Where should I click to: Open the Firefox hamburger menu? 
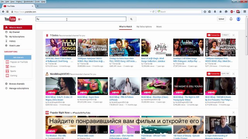pyautogui.click(x=245, y=12)
